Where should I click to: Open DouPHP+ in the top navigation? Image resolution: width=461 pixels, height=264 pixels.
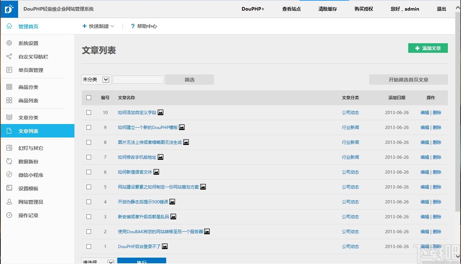(x=253, y=9)
